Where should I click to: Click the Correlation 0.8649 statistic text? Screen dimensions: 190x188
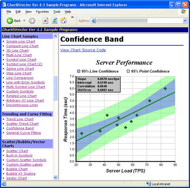tap(92, 86)
